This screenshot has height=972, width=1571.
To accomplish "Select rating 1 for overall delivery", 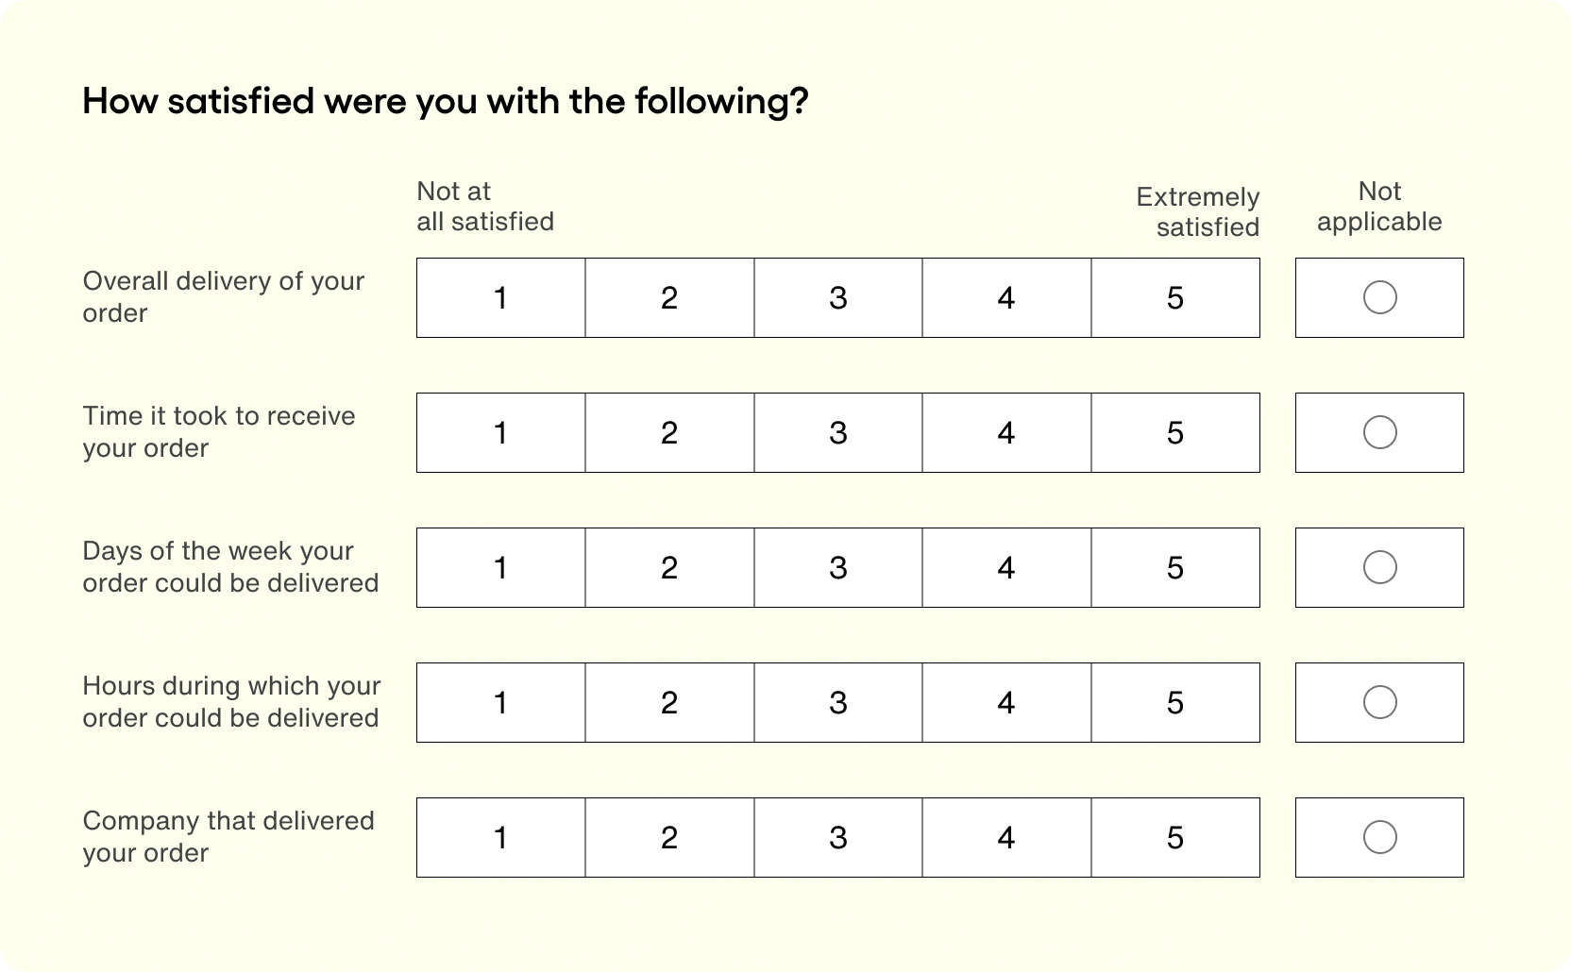I will click(500, 297).
